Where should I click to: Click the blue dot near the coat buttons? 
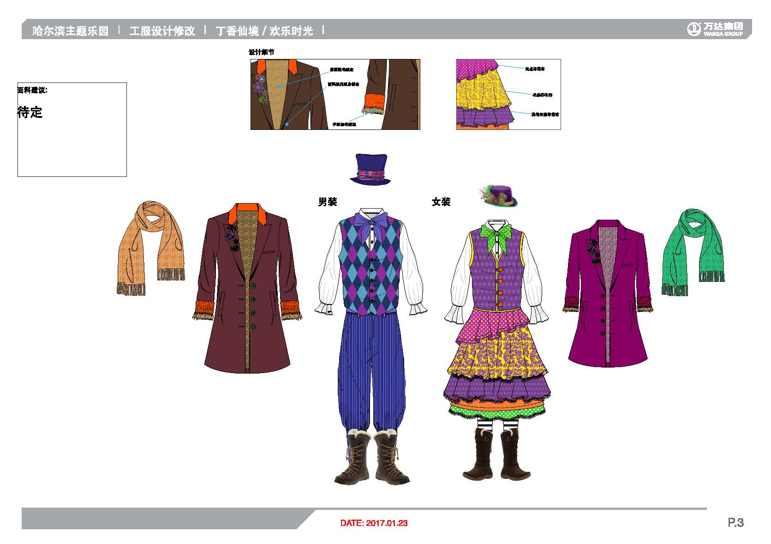287,123
